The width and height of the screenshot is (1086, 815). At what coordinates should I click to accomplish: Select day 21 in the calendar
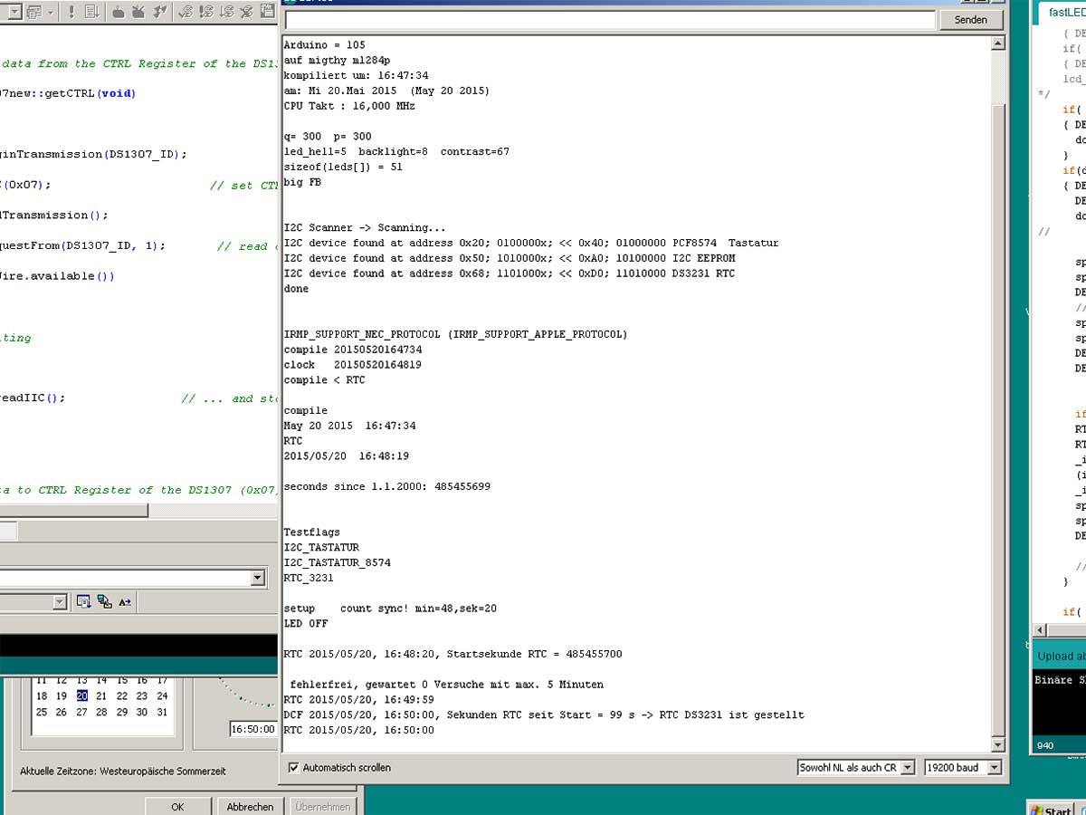pos(101,696)
